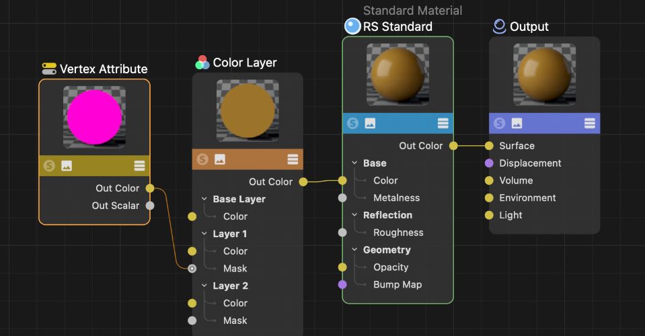
Task: Click the image preview icon on RS Standard node
Action: pos(370,123)
